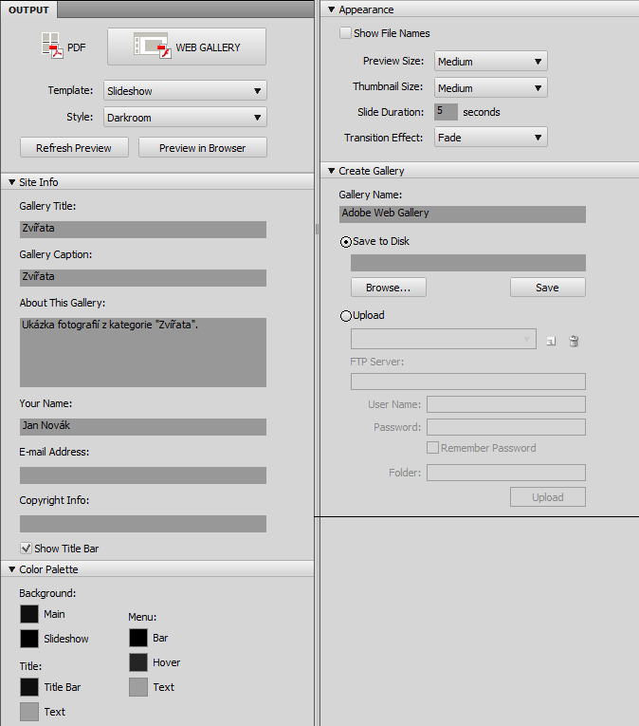639x726 pixels.
Task: Uncheck Show Title Bar option
Action: tap(27, 549)
